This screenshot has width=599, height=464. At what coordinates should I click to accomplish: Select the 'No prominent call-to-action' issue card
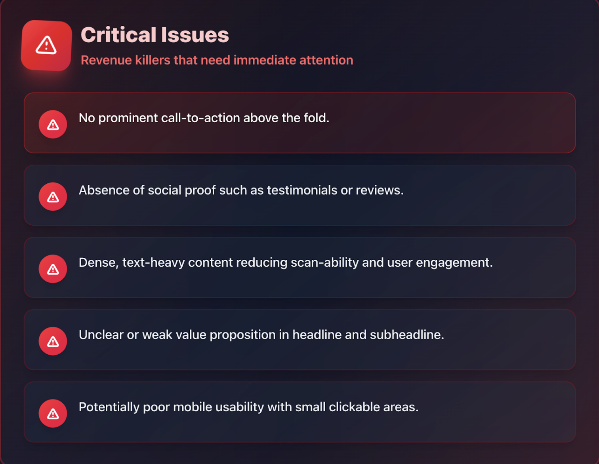point(299,123)
